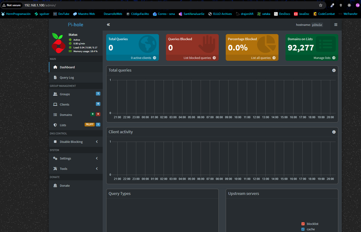Screen dimensions: 361x232
Task: Open the DevDocs bookmark
Action: pos(282,14)
